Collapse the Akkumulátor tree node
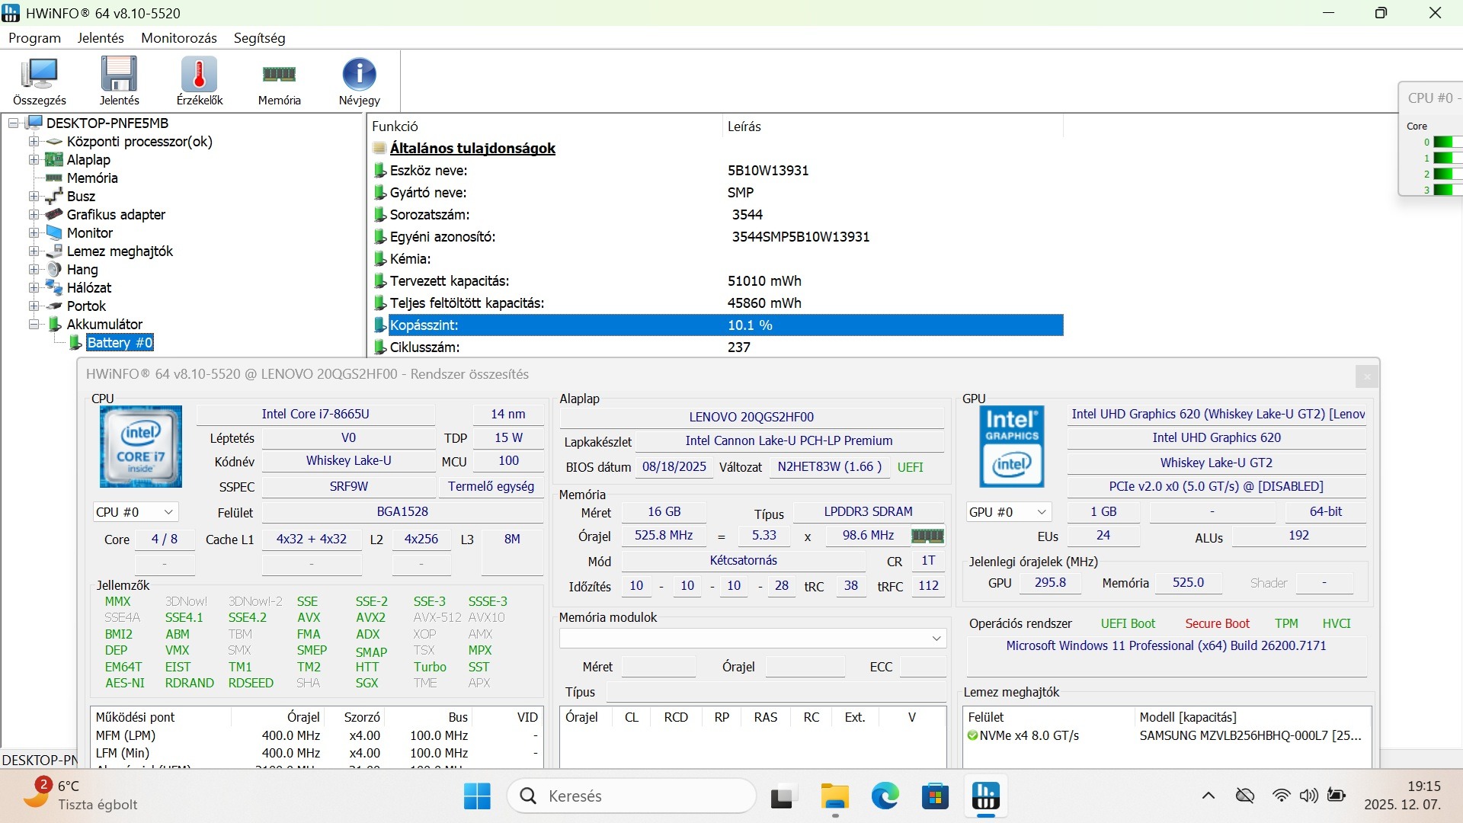Image resolution: width=1463 pixels, height=823 pixels. [x=34, y=325]
